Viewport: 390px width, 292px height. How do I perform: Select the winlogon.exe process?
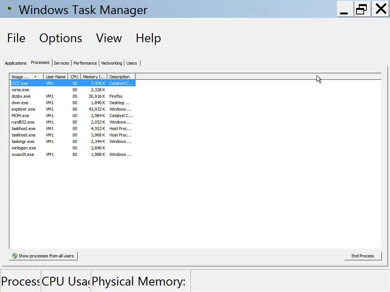click(x=73, y=148)
